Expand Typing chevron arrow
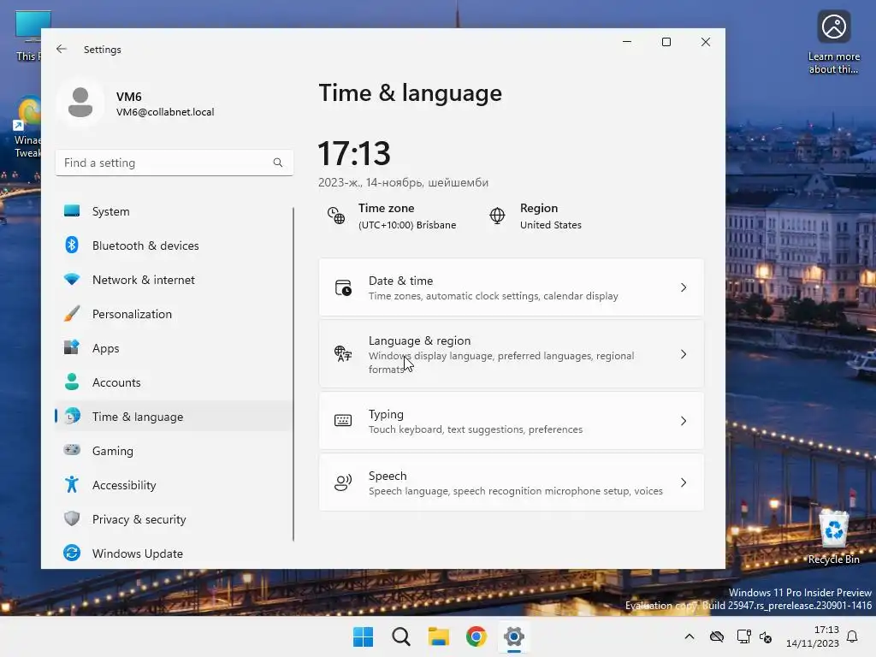The width and height of the screenshot is (876, 657). coord(684,421)
